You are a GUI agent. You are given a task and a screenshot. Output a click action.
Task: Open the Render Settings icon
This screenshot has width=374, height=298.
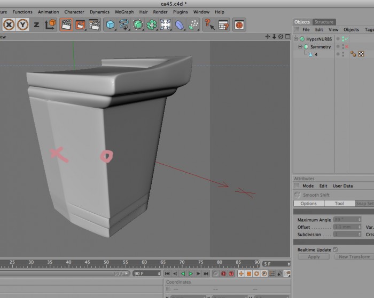pos(94,25)
